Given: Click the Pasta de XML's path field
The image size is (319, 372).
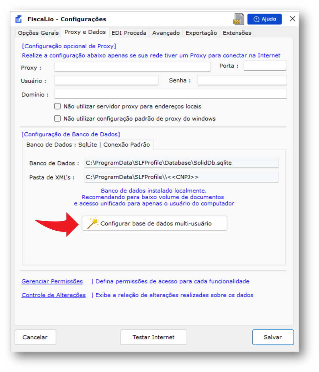Looking at the screenshot, I should coord(181,177).
